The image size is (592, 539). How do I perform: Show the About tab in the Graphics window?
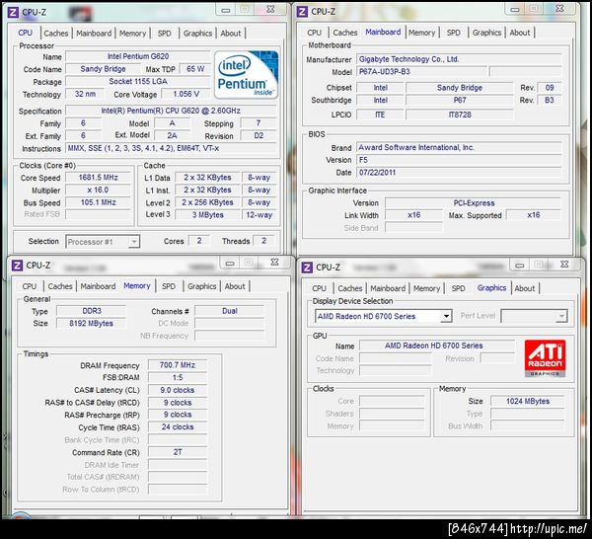point(525,288)
